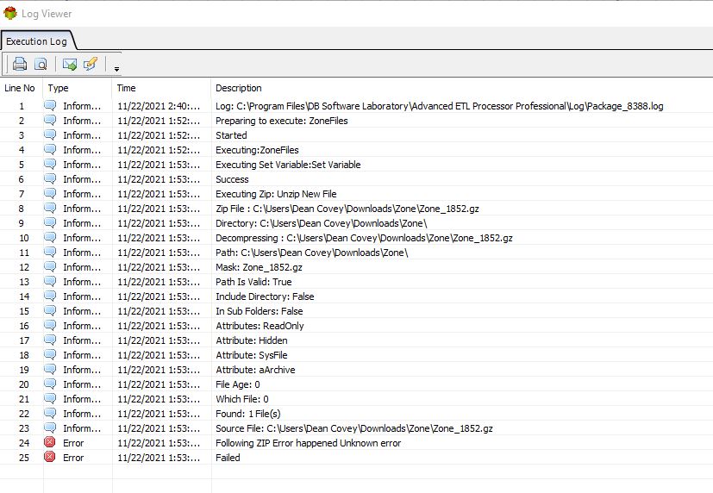
Task: Select 'Preparing to execute: ZoneFiles' entry
Action: coord(281,121)
